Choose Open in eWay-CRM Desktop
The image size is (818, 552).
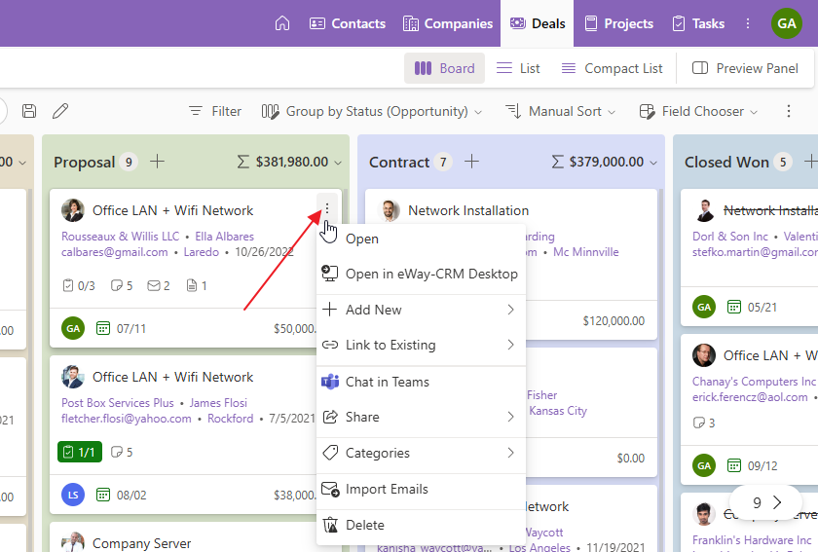point(421,274)
